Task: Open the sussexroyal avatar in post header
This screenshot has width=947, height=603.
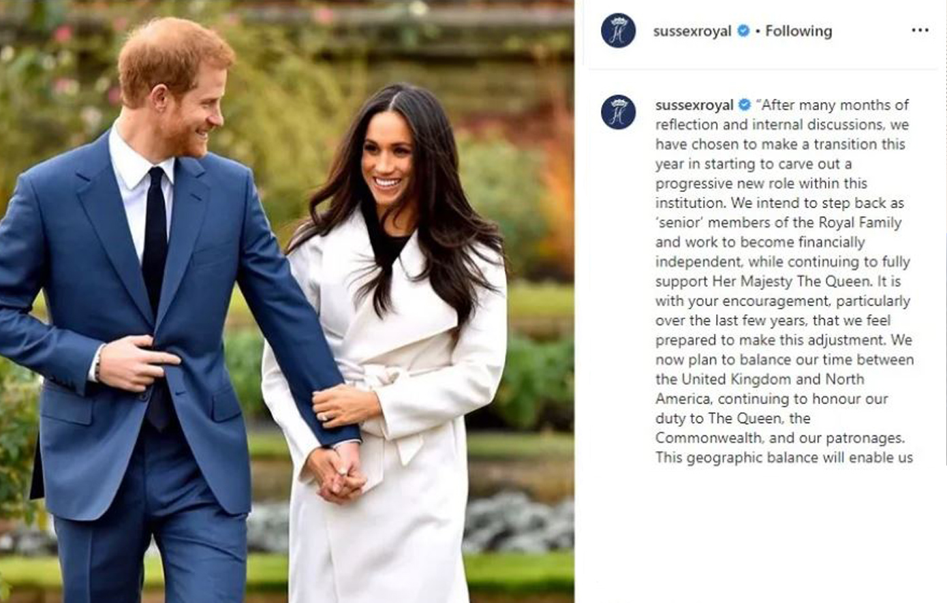Action: tap(618, 31)
